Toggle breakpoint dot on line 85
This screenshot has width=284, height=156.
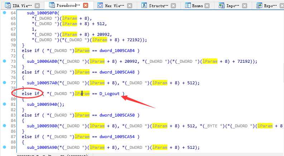pos(5,126)
